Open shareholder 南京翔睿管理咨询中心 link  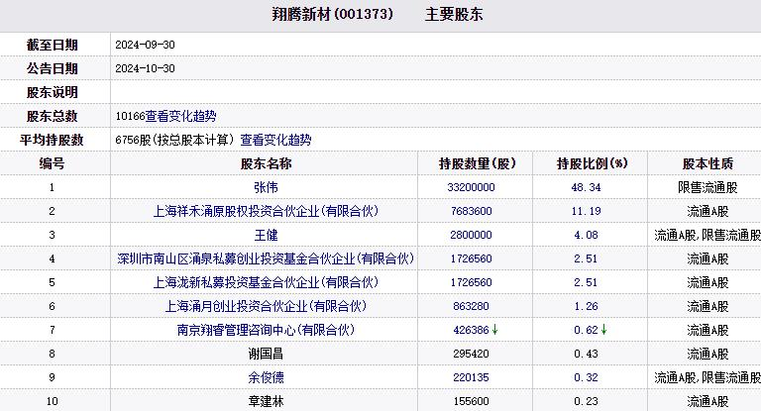[x=267, y=330]
